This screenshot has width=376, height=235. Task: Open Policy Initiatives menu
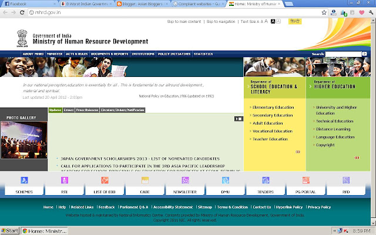point(174,54)
